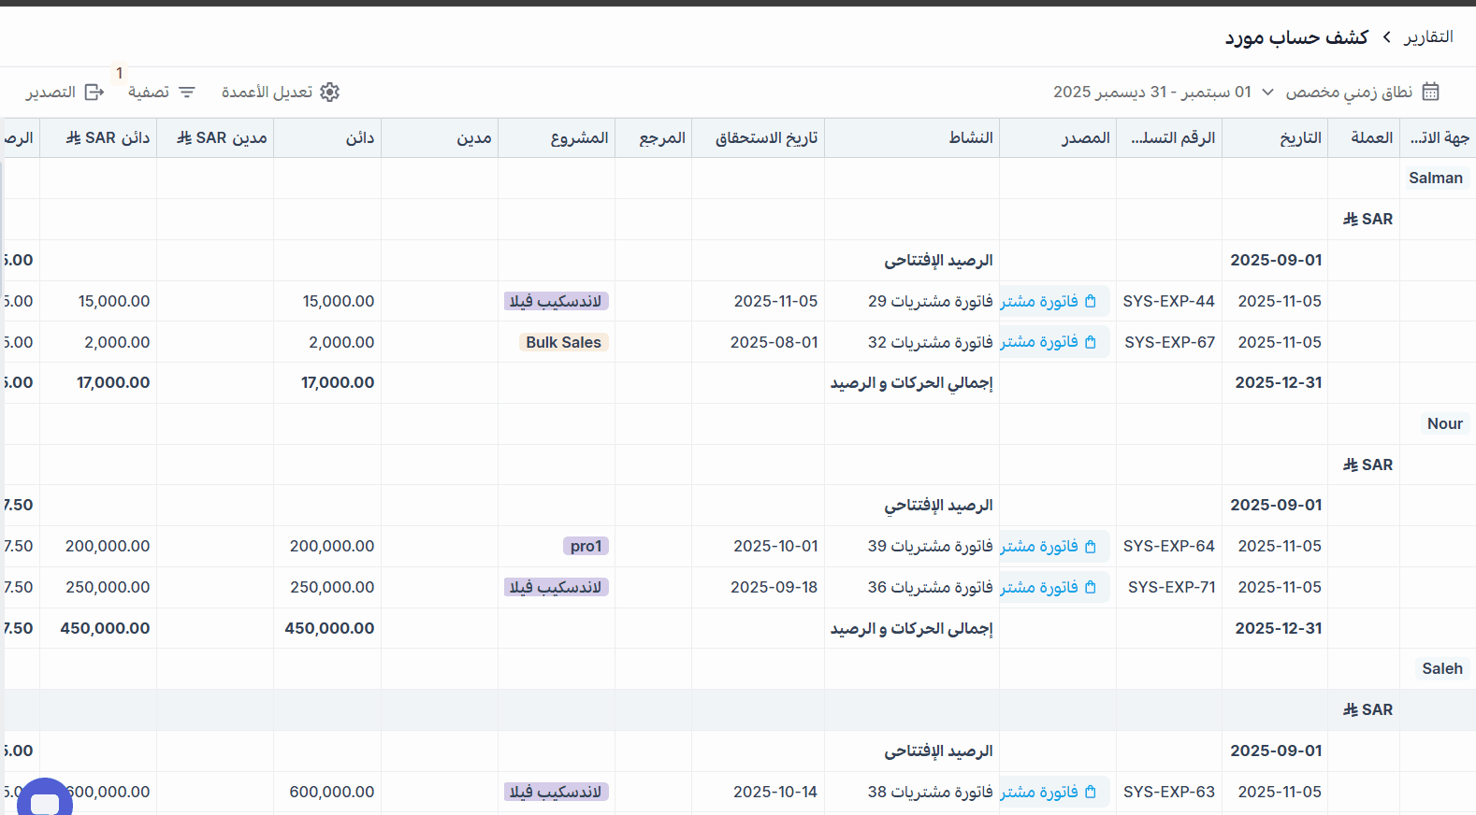
Task: Click the Bulk Sales project tag
Action: [563, 342]
